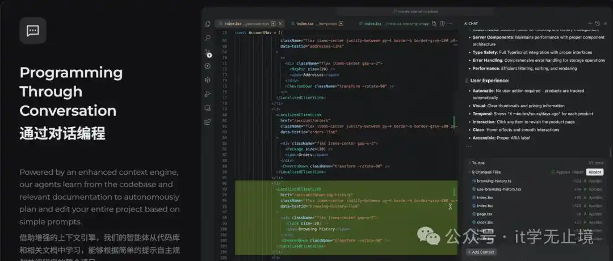Open the Run and Debug view

point(208,94)
